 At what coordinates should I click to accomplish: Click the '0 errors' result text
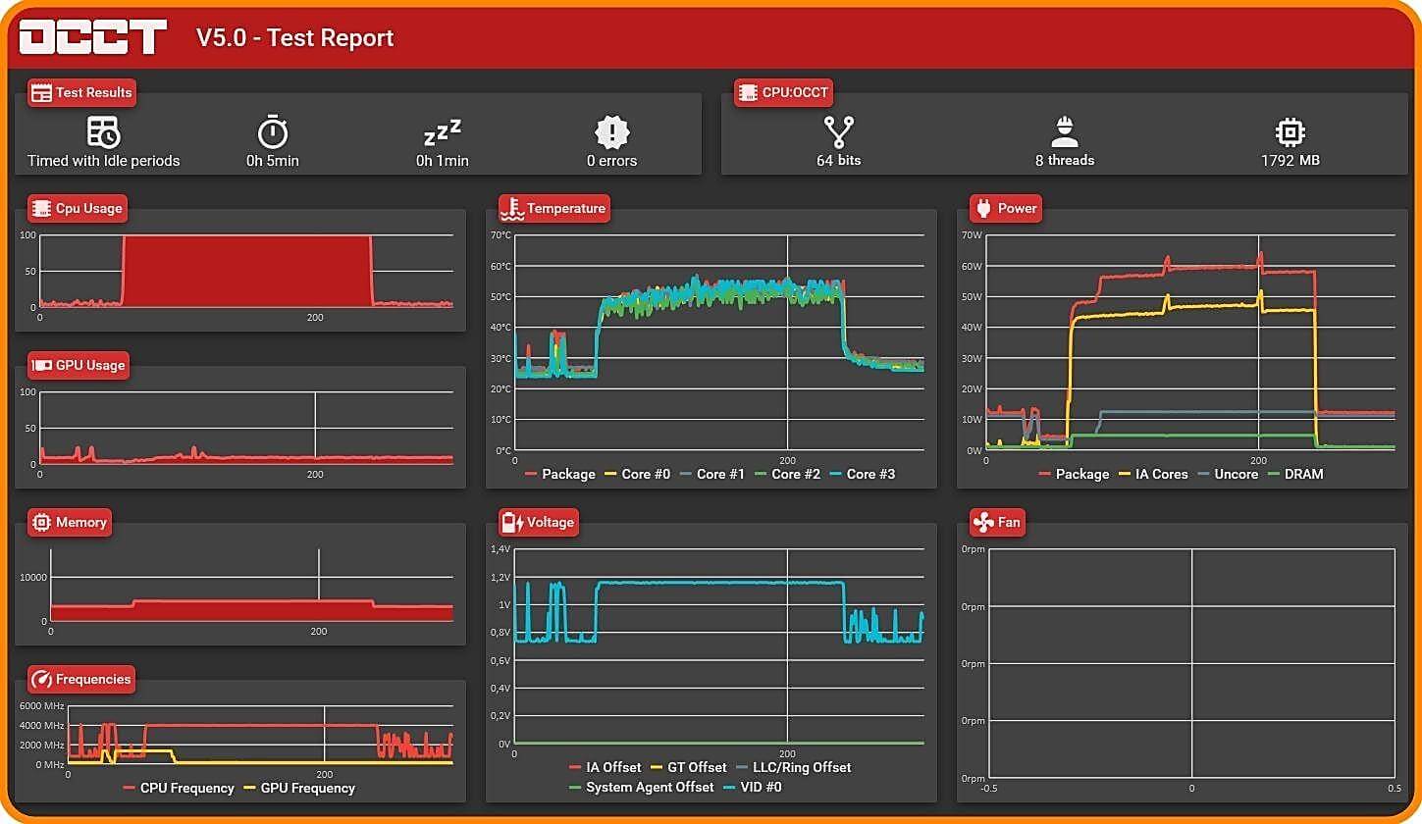(612, 161)
